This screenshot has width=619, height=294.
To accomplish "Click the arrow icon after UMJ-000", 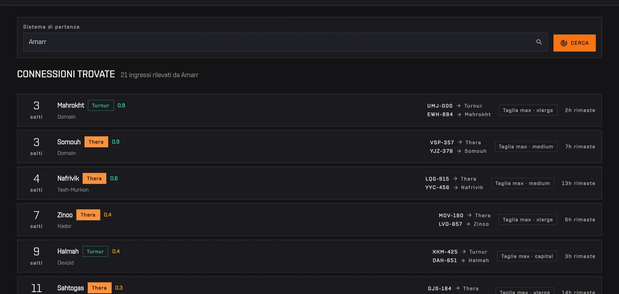I will 458,105.
